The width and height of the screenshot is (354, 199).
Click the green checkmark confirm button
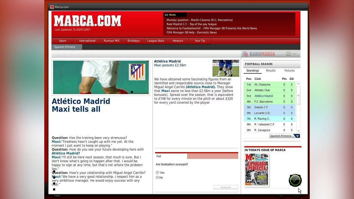pos(295,180)
